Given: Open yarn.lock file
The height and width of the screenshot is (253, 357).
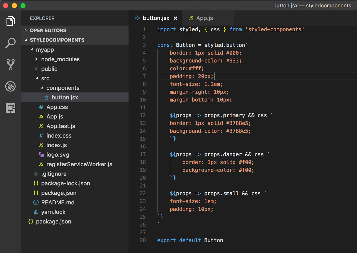Looking at the screenshot, I should click(x=53, y=212).
